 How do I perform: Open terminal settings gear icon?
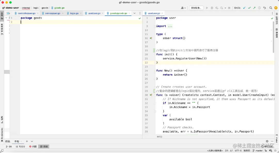click(267, 141)
